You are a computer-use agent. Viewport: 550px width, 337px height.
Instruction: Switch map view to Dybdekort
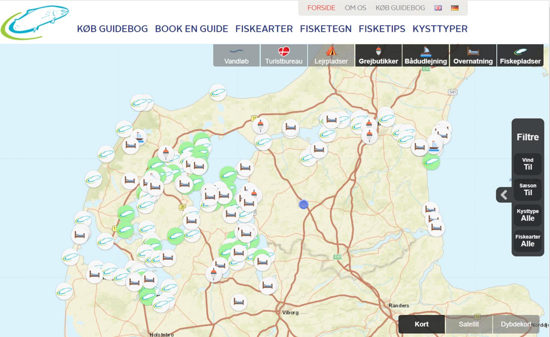click(x=516, y=324)
